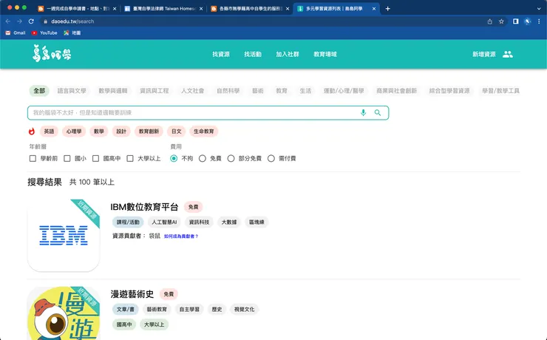Image resolution: width=547 pixels, height=340 pixels.
Task: Click 新增資源 in the header
Action: point(484,54)
